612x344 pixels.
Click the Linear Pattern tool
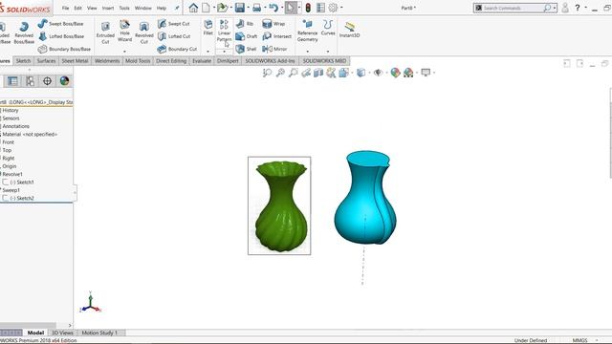click(224, 31)
